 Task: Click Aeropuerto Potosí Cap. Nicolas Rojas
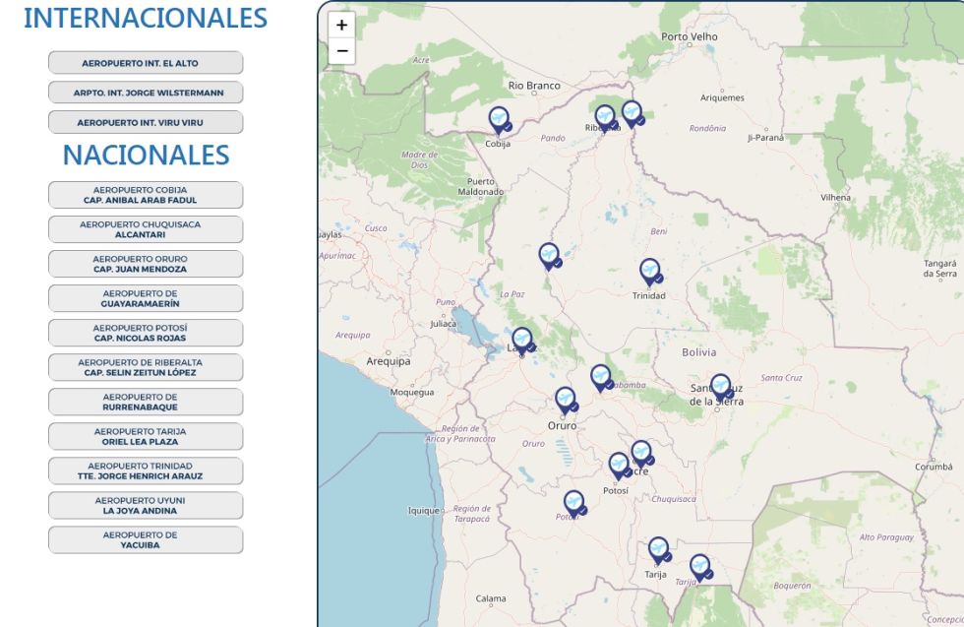pyautogui.click(x=146, y=333)
